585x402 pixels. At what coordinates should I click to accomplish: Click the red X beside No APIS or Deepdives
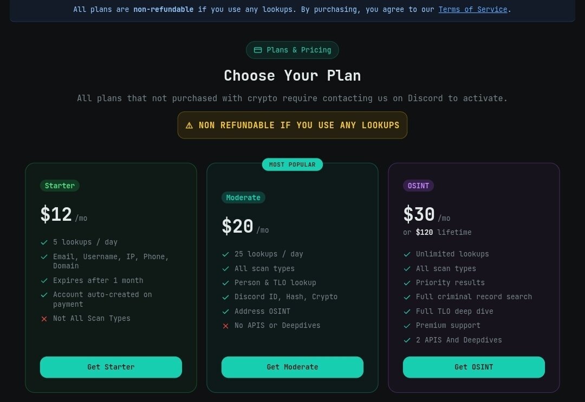(226, 326)
